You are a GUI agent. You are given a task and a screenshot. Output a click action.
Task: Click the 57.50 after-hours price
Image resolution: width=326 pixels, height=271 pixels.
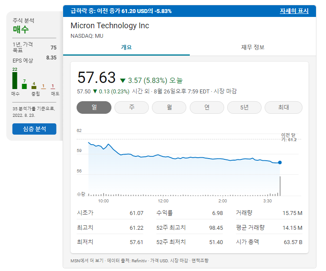(x=84, y=92)
